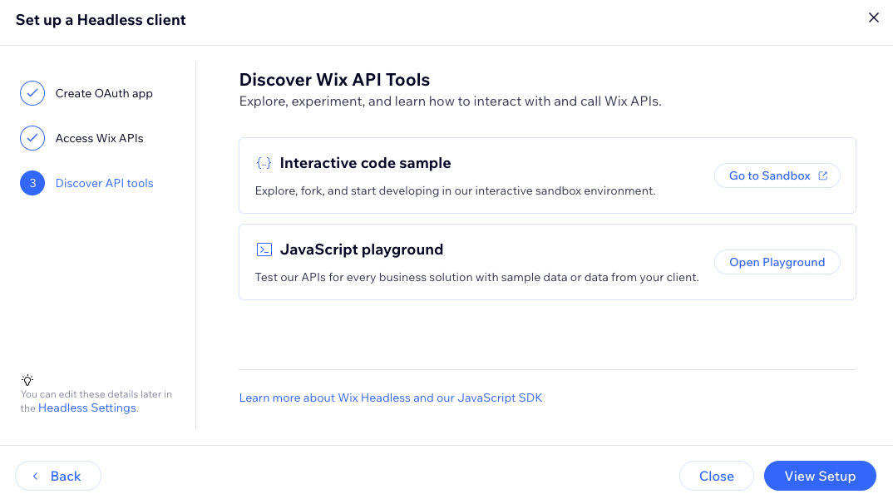This screenshot has height=504, width=893.
Task: Open Playground
Action: (x=777, y=263)
